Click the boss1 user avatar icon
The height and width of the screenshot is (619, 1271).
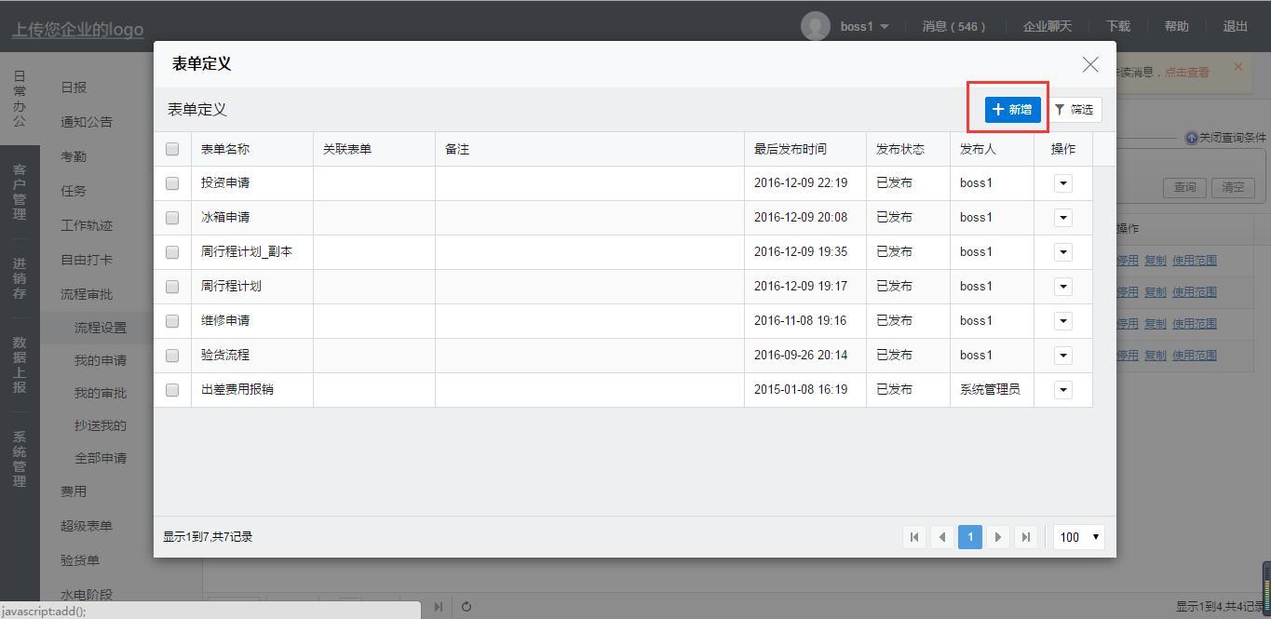815,26
